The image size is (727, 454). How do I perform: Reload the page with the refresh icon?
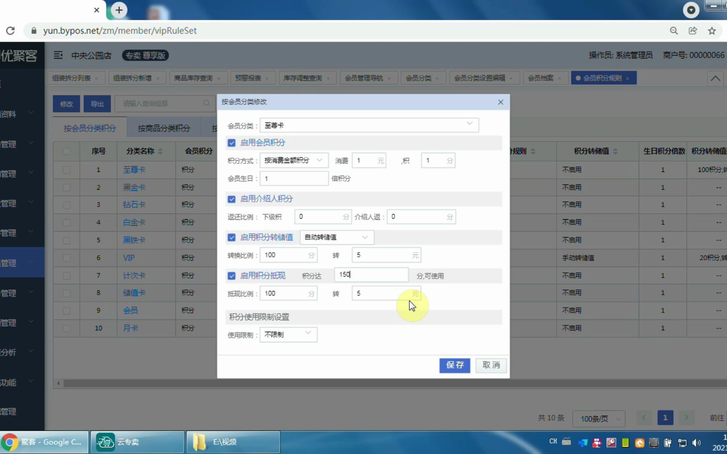[11, 31]
